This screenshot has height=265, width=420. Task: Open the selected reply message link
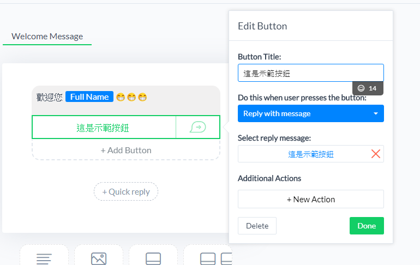(x=311, y=154)
